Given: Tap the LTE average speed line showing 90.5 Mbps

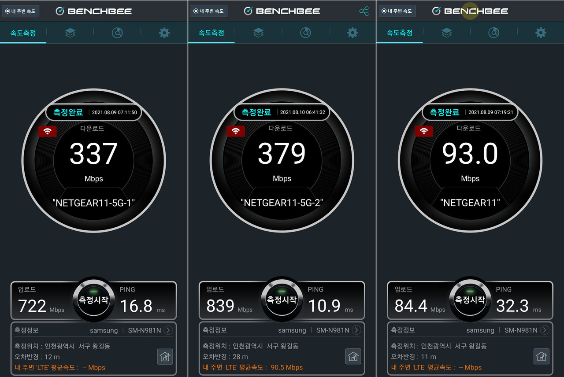Looking at the screenshot, I should tap(253, 367).
